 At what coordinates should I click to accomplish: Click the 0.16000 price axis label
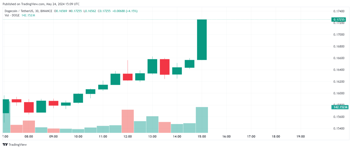click(x=339, y=93)
